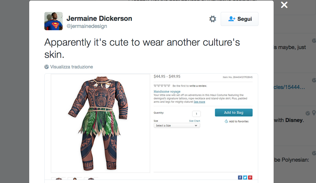316x183 pixels.
Task: Open the Size Chart link
Action: click(194, 121)
